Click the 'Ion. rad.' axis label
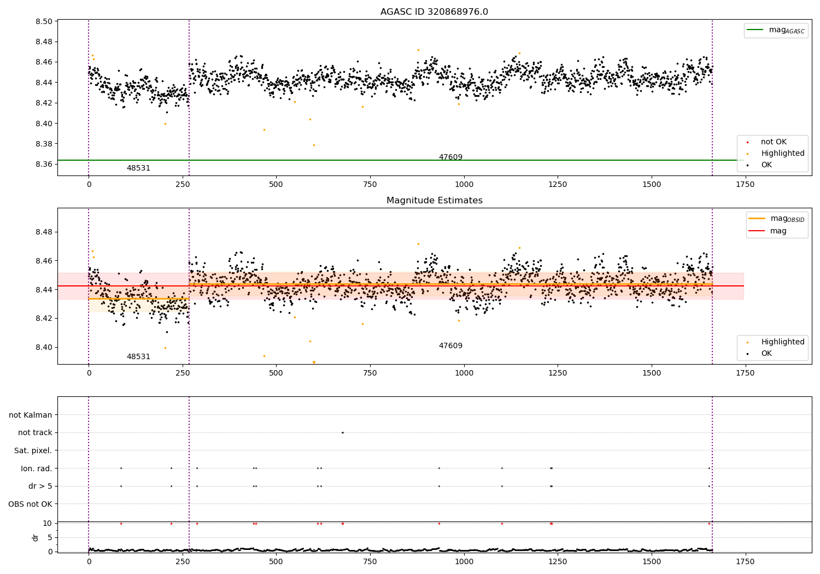The width and height of the screenshot is (820, 574). pos(36,468)
